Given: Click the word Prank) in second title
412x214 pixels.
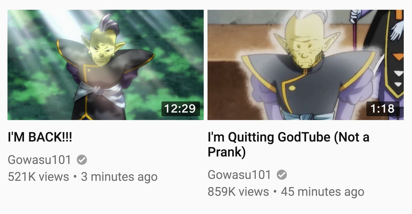Looking at the screenshot, I should tap(226, 152).
